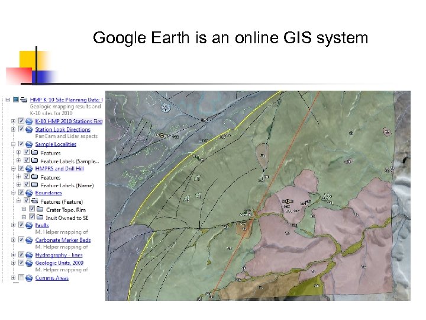Open the Faults link
426x320 pixels.
tap(42, 225)
